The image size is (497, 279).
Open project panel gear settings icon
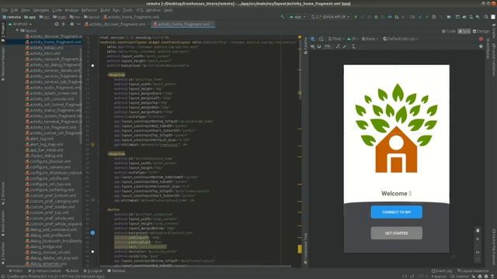[72, 24]
